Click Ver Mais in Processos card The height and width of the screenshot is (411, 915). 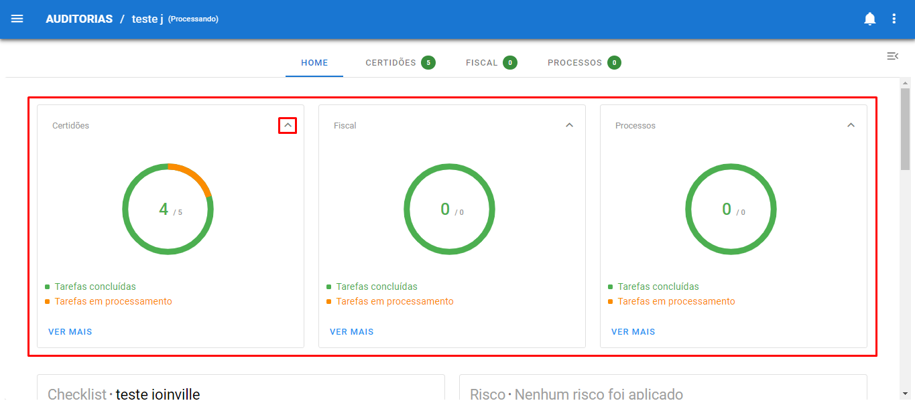click(633, 332)
